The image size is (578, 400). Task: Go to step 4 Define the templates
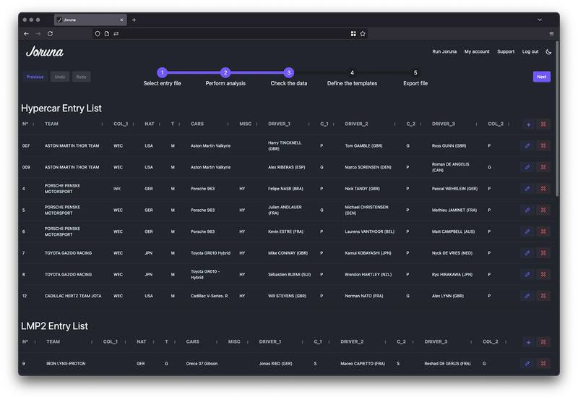352,73
